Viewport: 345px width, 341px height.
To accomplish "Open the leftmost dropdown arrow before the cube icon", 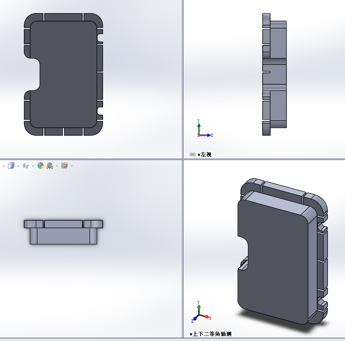I will click(4, 166).
